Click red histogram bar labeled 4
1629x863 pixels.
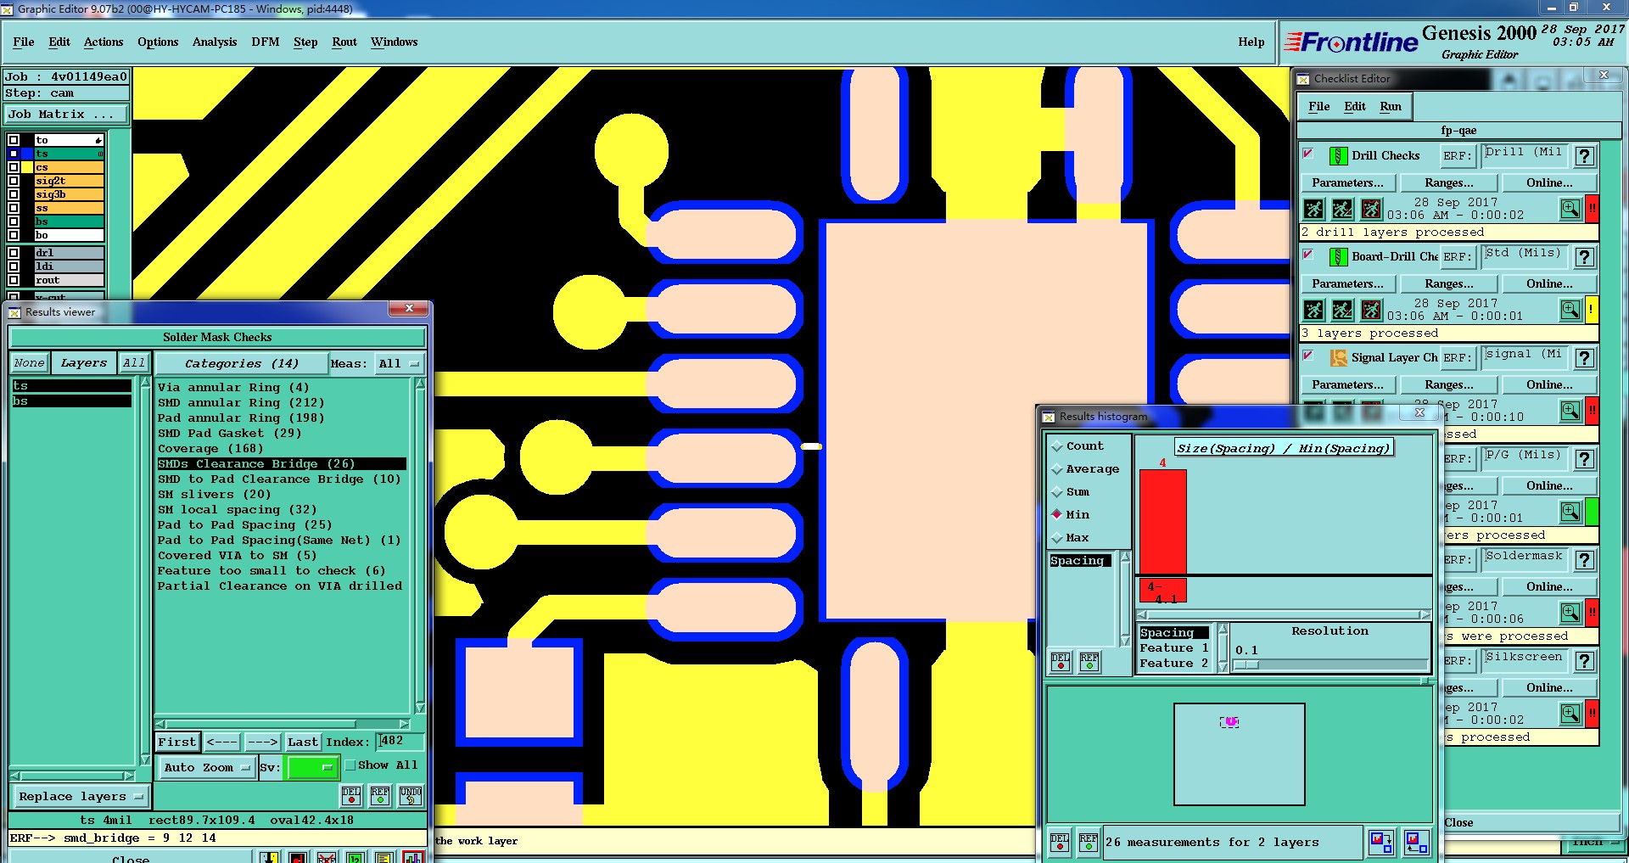(1162, 521)
